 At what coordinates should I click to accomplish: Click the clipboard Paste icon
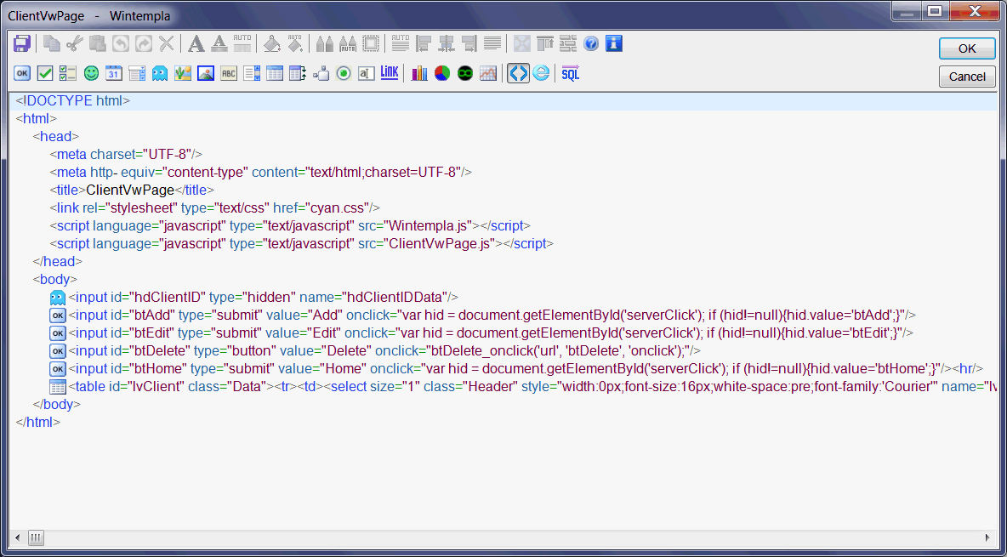98,43
